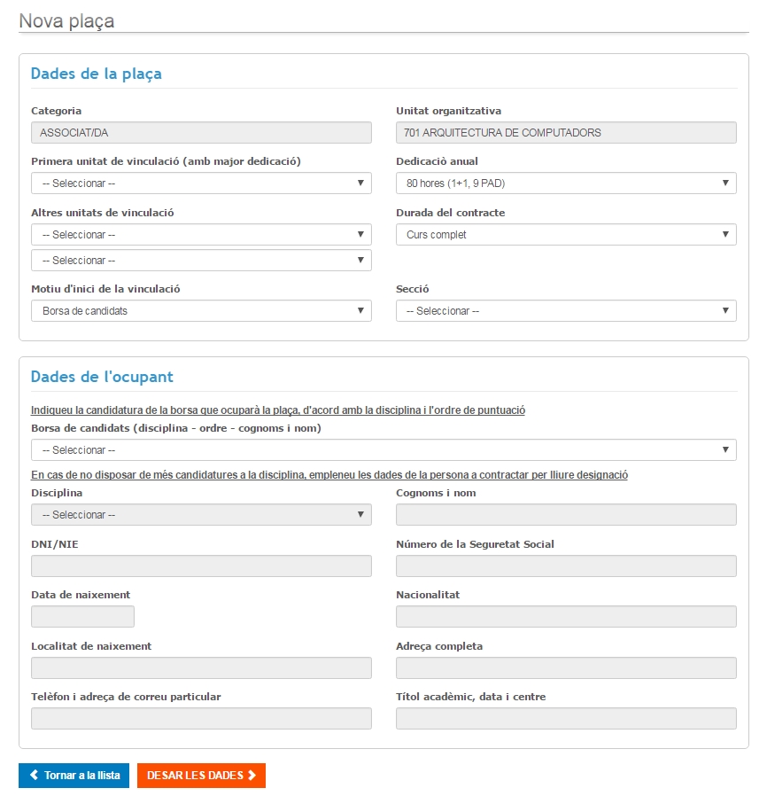Expand the 'Dedicació anual' dropdown
The width and height of the screenshot is (767, 796).
click(566, 183)
